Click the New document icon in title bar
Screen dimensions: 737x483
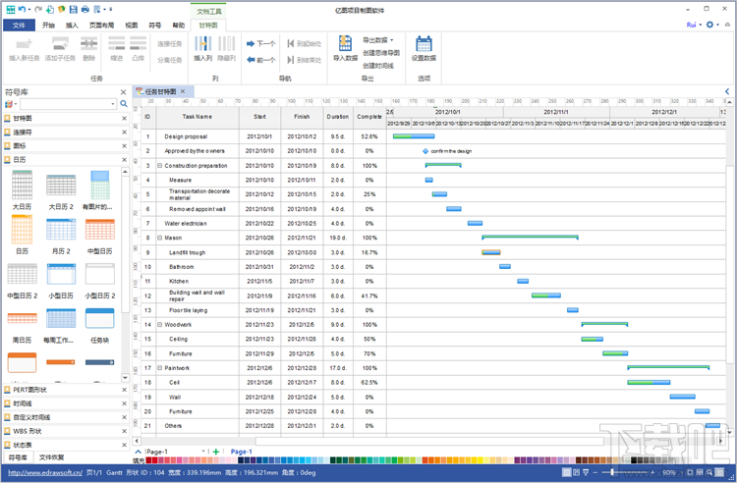50,10
